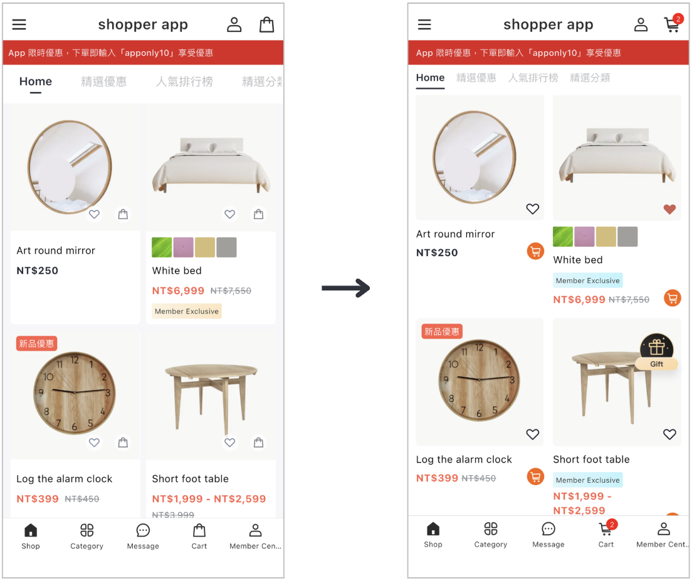Favorite the alarm clock in the left app
This screenshot has height=581, width=692.
click(x=94, y=442)
